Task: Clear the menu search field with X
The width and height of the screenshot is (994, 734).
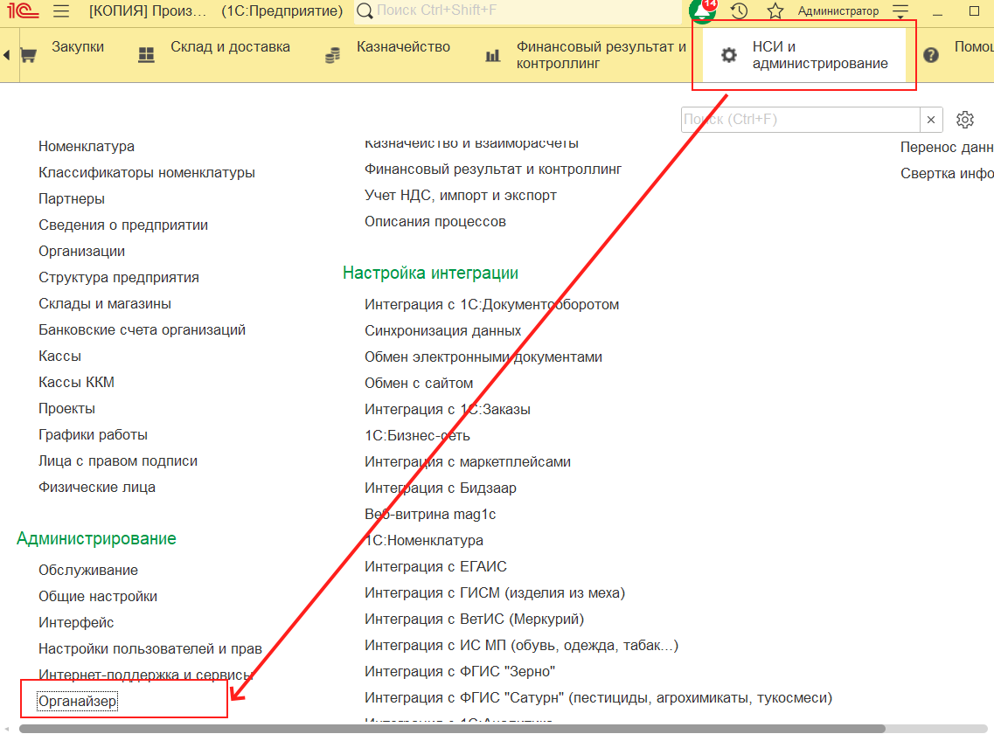Action: tap(932, 120)
